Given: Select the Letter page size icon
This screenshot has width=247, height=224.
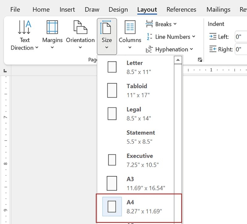Looking at the screenshot, I should (112, 67).
